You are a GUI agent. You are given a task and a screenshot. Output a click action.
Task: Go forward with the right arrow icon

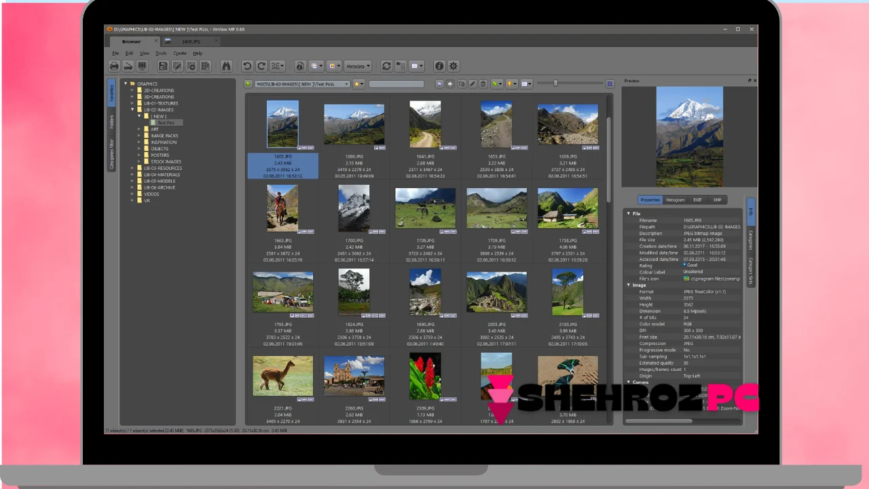tap(449, 84)
